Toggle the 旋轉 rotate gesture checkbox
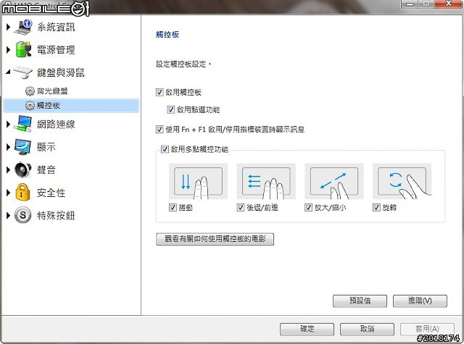Screen dimensions: 464x344 (377, 208)
